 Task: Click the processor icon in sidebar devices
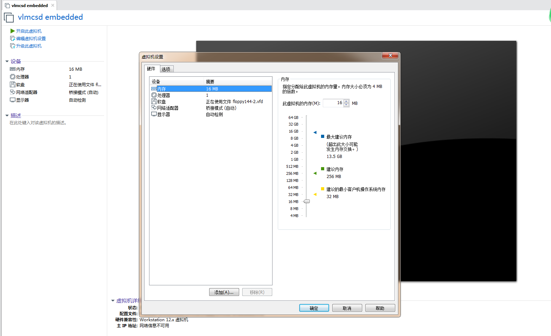click(x=13, y=77)
